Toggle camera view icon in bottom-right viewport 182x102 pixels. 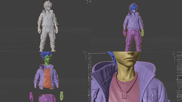coord(175,60)
